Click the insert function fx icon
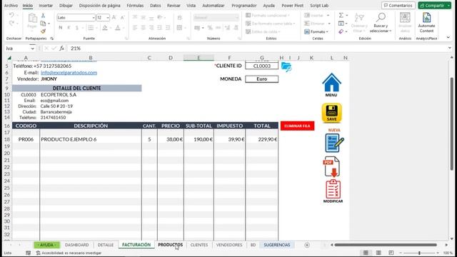The width and height of the screenshot is (457, 257). click(x=61, y=49)
